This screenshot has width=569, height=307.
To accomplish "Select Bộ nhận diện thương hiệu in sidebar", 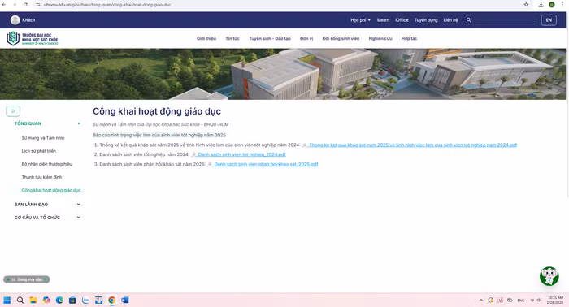I will coord(47,164).
